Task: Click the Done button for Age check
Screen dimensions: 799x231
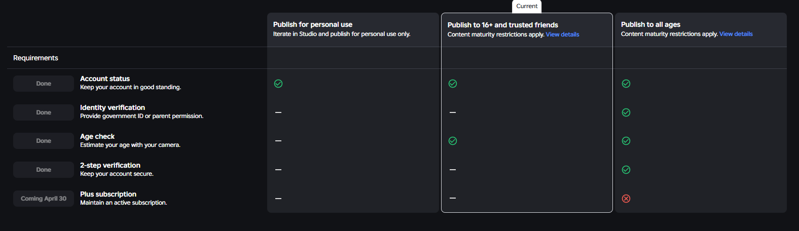Action: [x=44, y=141]
